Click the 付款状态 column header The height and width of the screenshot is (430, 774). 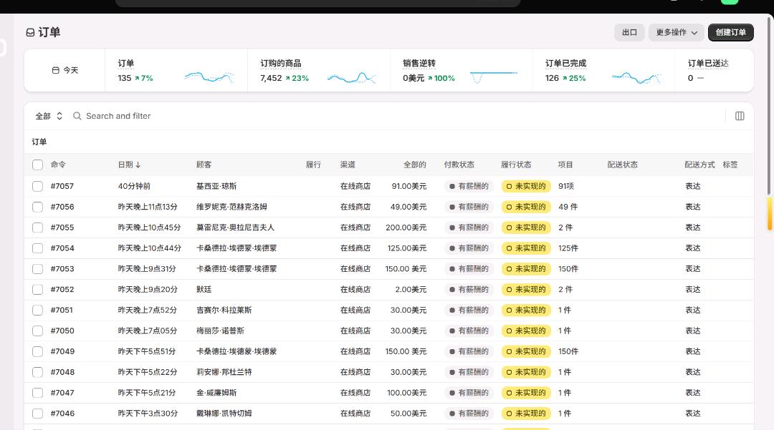coord(459,165)
